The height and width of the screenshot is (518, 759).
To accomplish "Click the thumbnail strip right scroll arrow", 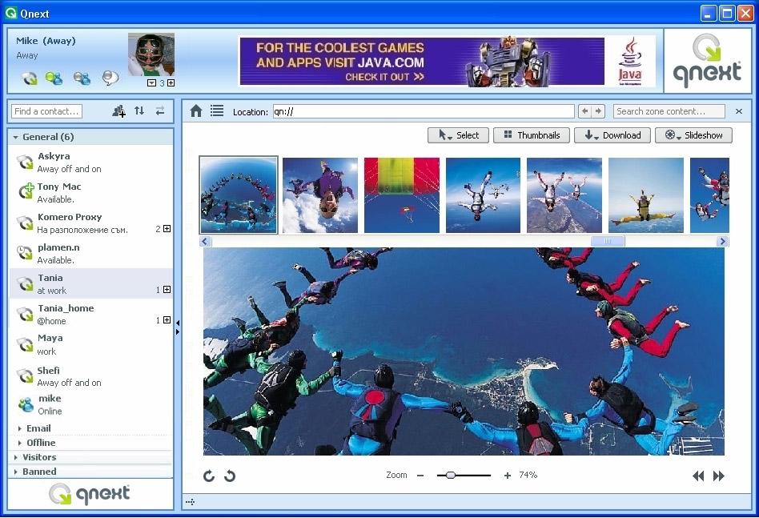I will click(723, 241).
